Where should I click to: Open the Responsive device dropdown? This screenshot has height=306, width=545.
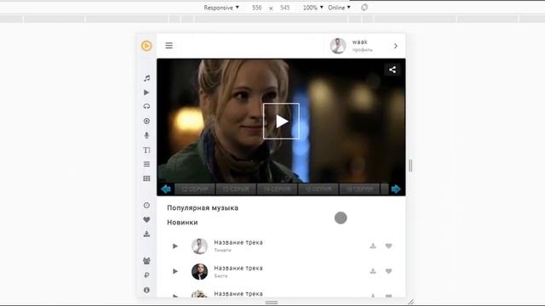[x=221, y=8]
